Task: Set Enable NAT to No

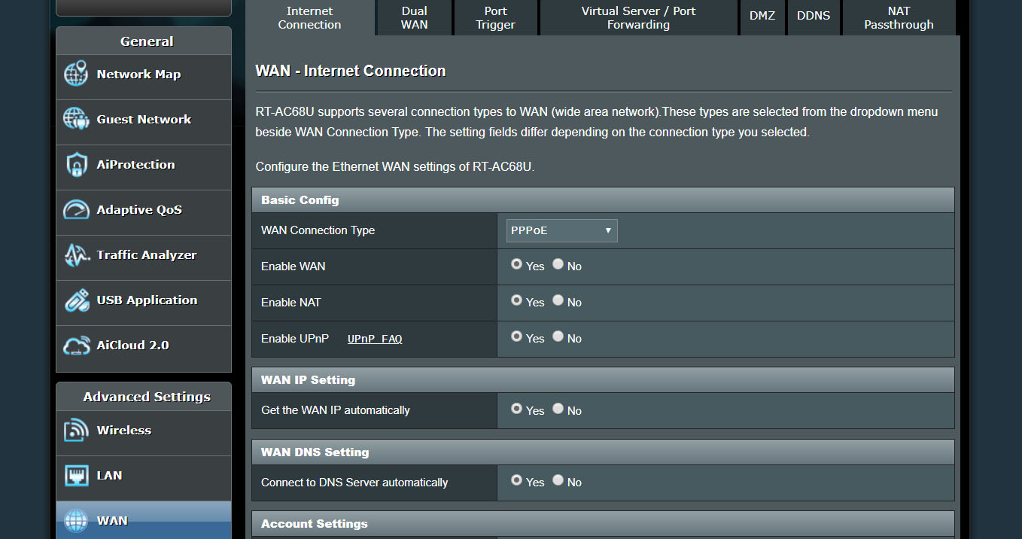Action: 558,300
